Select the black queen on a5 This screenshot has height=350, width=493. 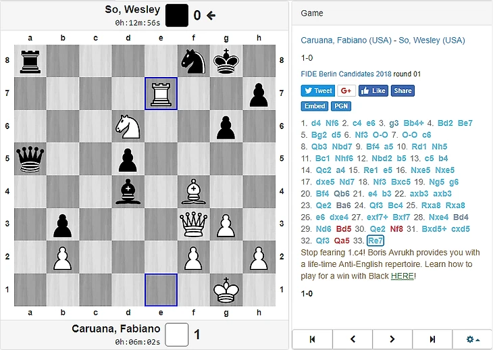coord(30,159)
